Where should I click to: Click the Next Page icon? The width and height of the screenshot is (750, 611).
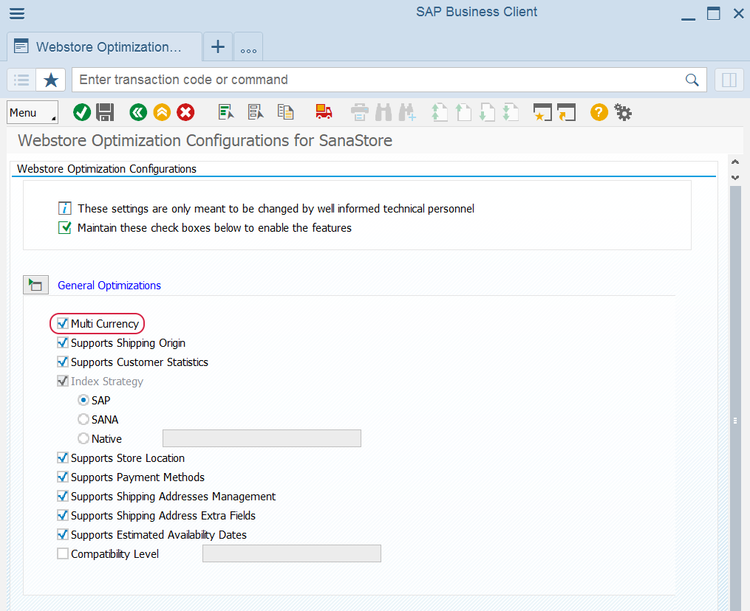[x=487, y=113]
